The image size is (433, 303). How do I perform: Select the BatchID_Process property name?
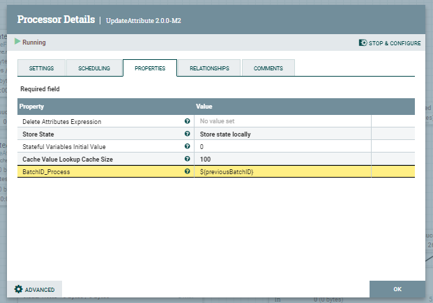46,172
